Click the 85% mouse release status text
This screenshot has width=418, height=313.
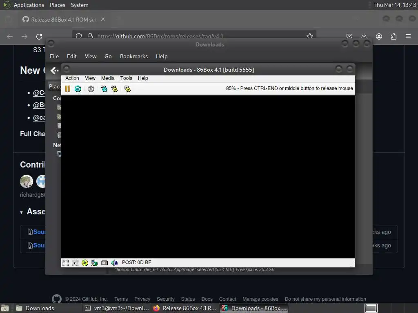point(289,88)
